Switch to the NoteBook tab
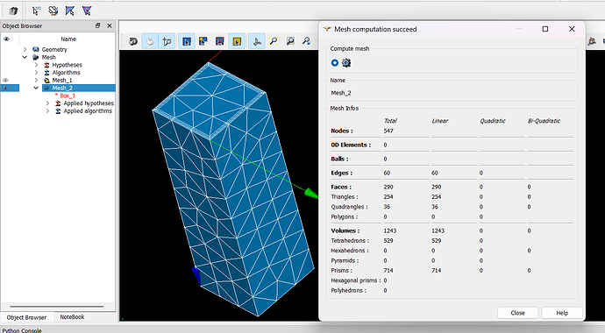Image resolution: width=605 pixels, height=333 pixels. [x=72, y=317]
